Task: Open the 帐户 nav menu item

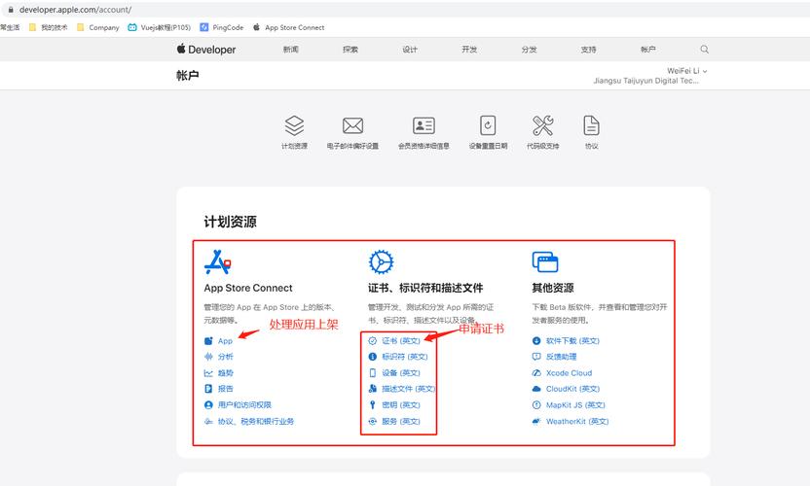Action: [x=647, y=50]
